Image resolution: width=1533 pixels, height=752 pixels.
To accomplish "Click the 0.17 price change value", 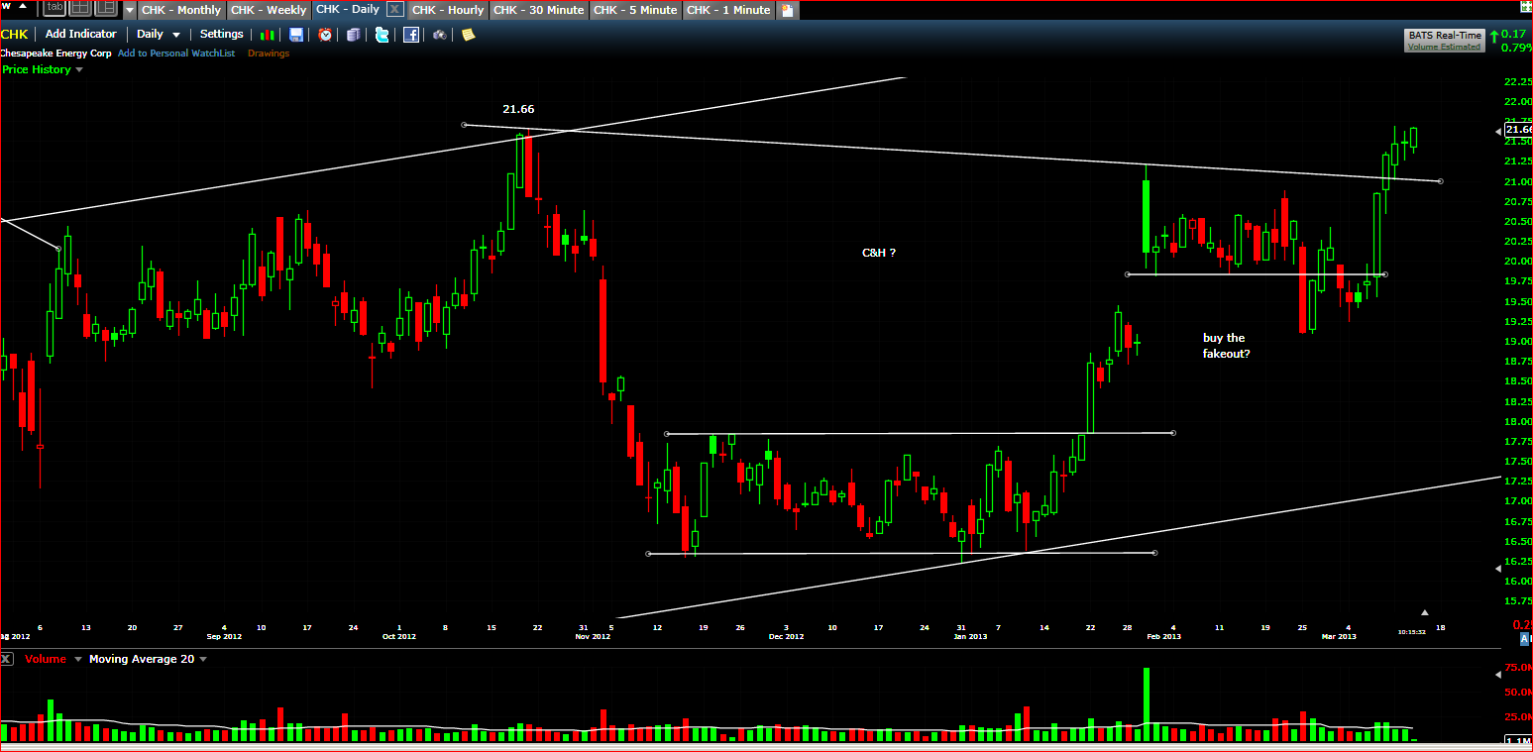I will click(1513, 35).
